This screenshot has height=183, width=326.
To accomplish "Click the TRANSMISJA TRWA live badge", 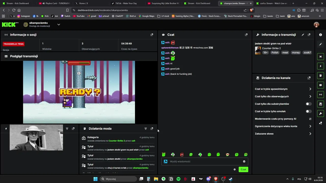I will (x=14, y=44).
